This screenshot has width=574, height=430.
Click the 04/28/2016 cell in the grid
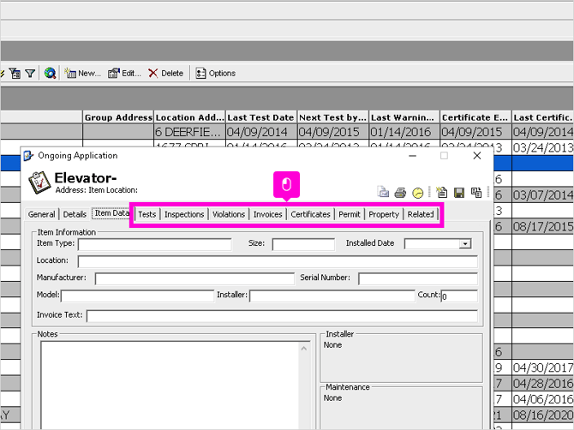pyautogui.click(x=543, y=383)
